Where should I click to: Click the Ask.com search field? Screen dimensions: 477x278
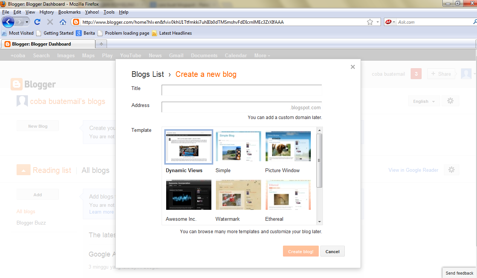point(433,22)
